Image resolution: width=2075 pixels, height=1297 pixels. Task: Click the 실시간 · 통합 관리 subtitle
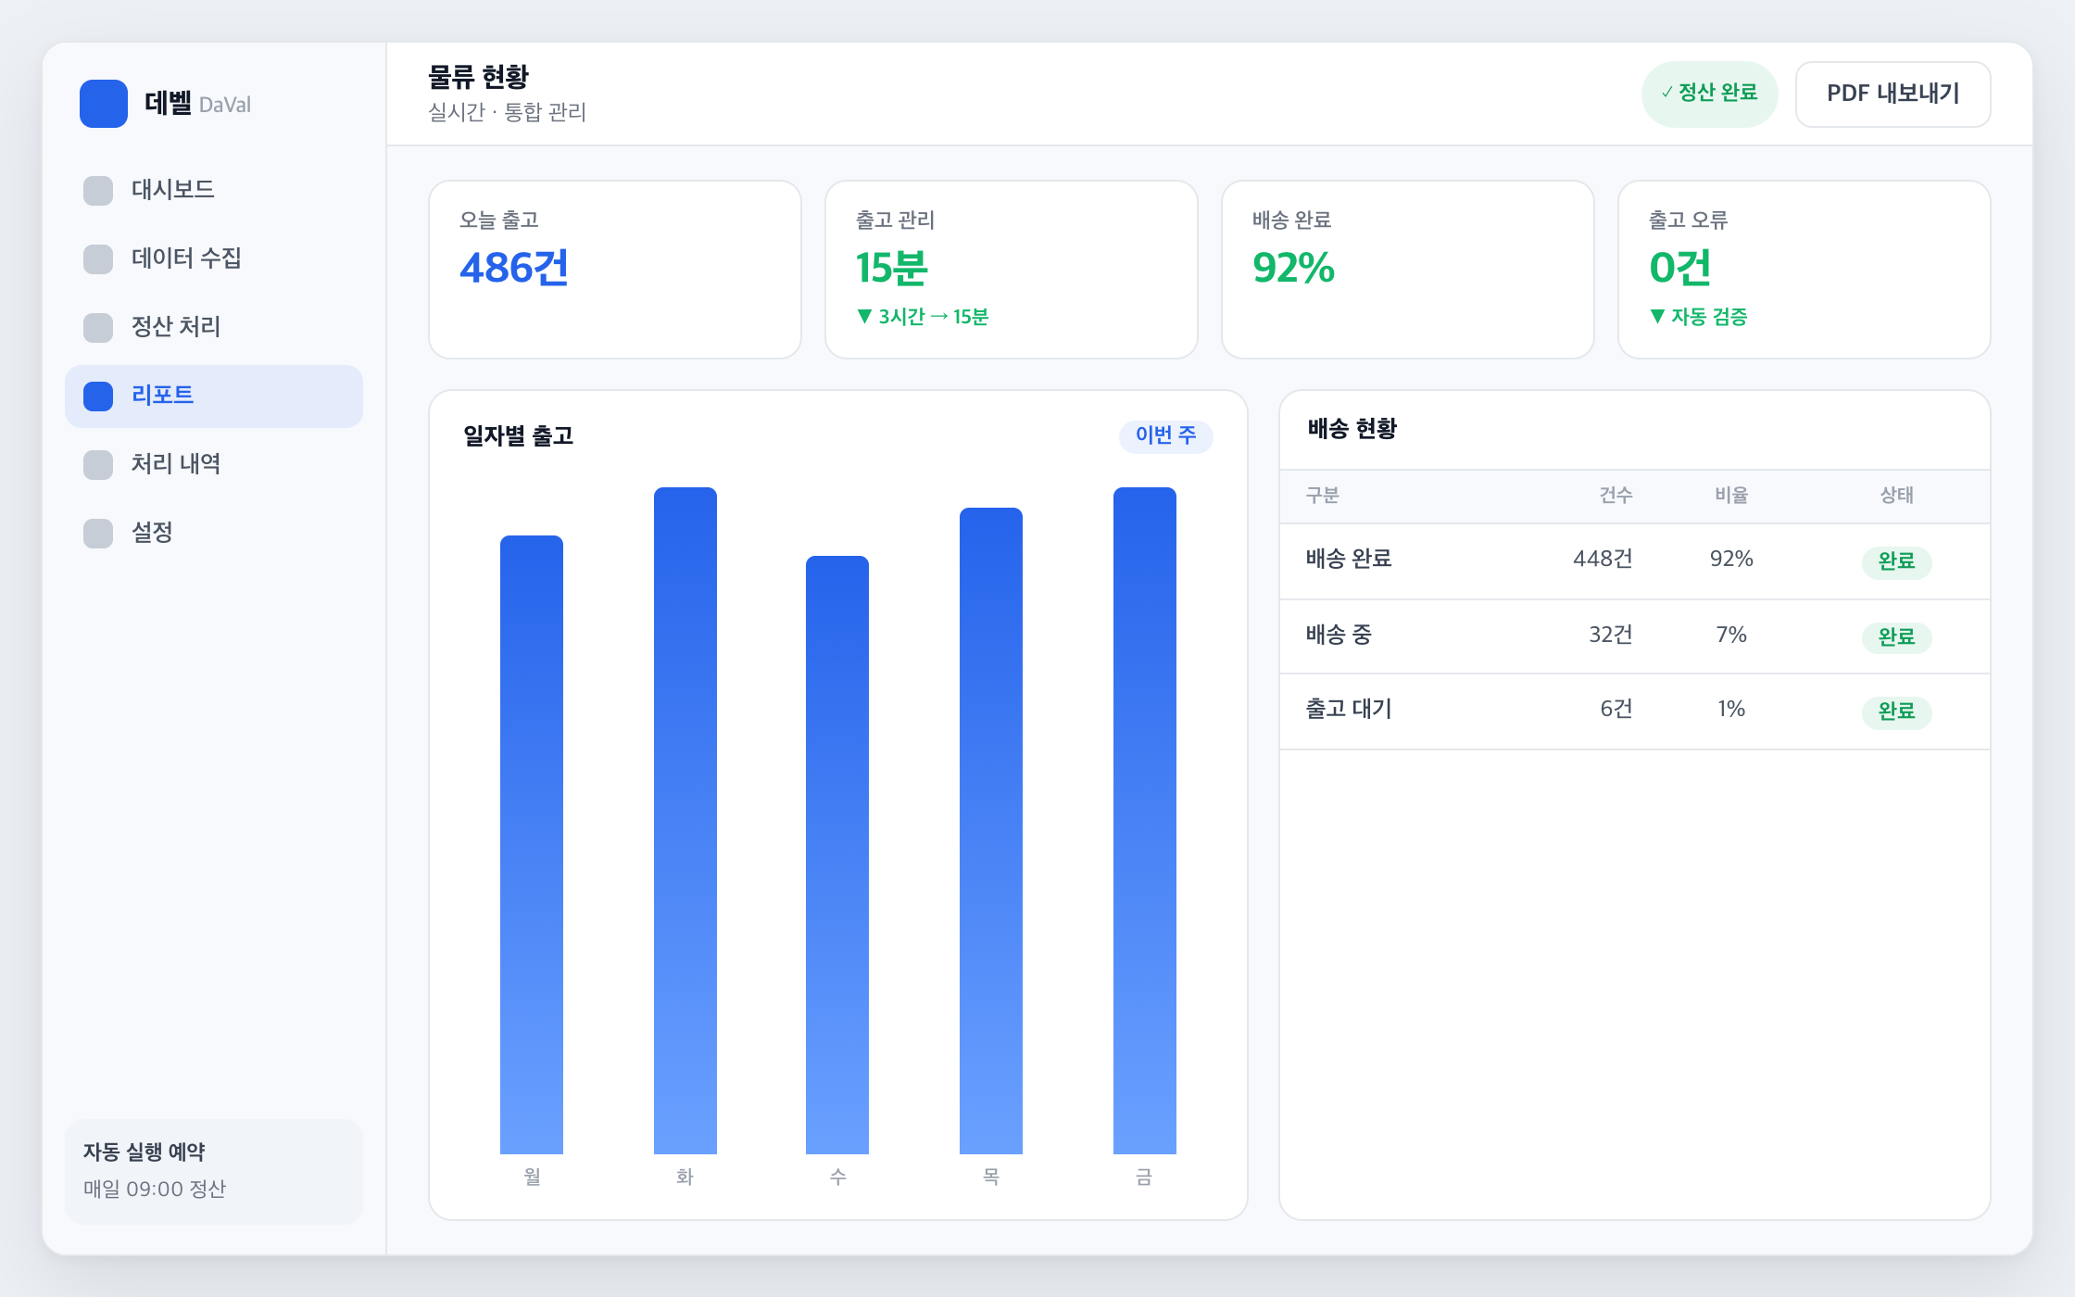[507, 113]
